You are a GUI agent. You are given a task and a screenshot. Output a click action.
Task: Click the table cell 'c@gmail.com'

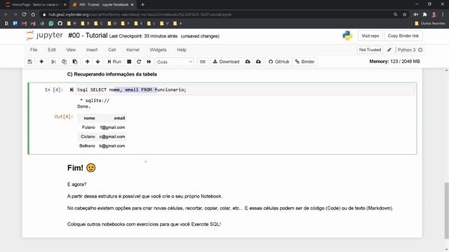[x=112, y=136]
